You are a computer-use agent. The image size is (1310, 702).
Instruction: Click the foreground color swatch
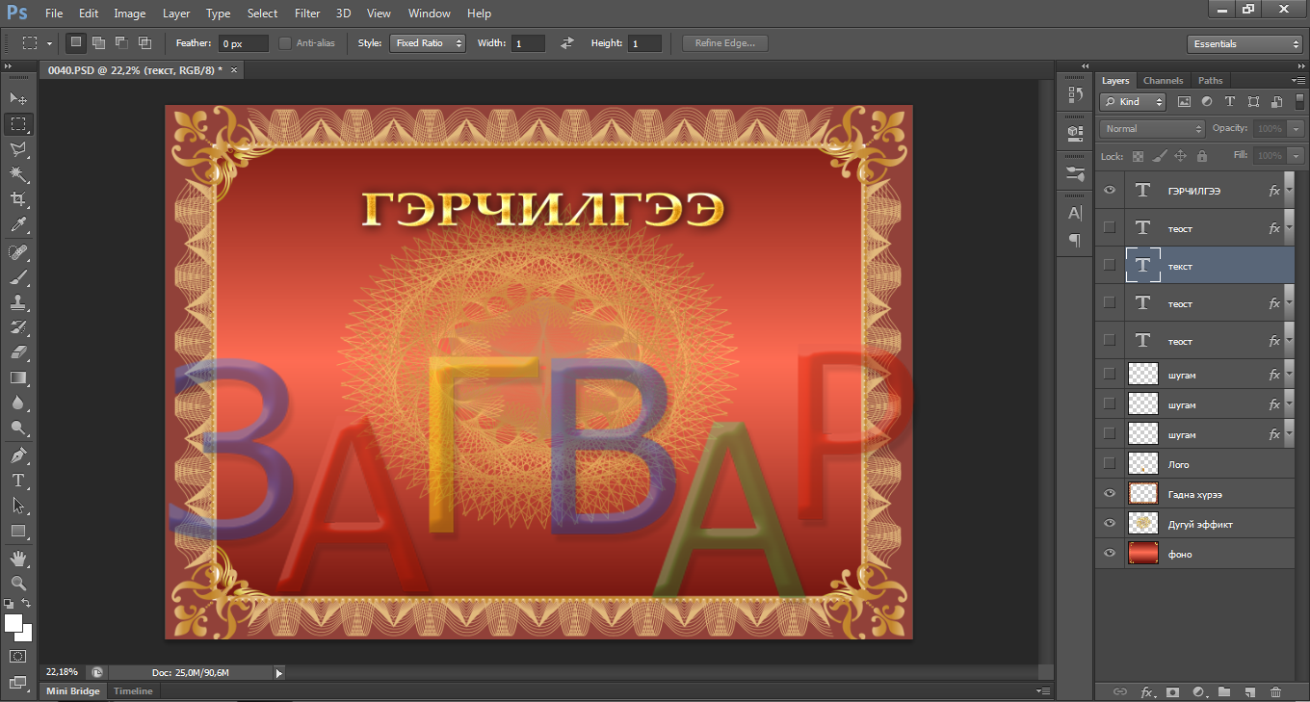[13, 623]
